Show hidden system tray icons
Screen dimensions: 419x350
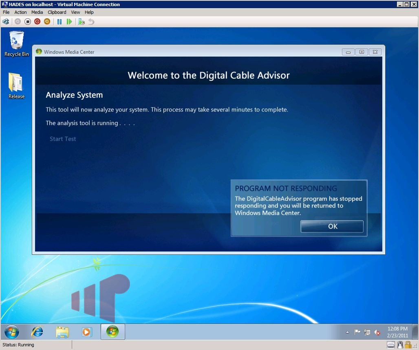click(x=347, y=332)
